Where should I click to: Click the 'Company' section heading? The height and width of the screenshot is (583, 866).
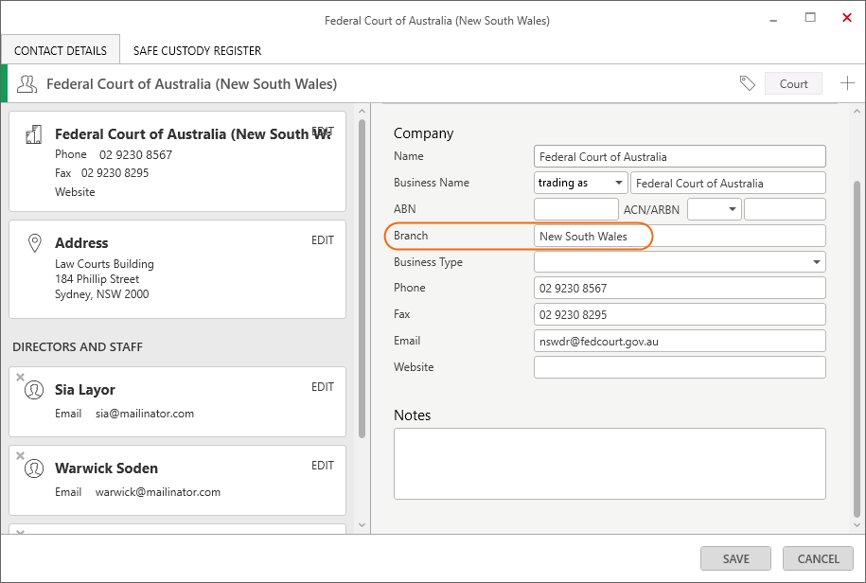coord(424,133)
